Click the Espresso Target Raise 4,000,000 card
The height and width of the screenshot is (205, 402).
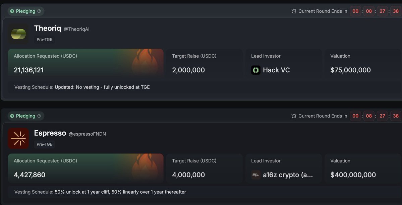point(204,168)
